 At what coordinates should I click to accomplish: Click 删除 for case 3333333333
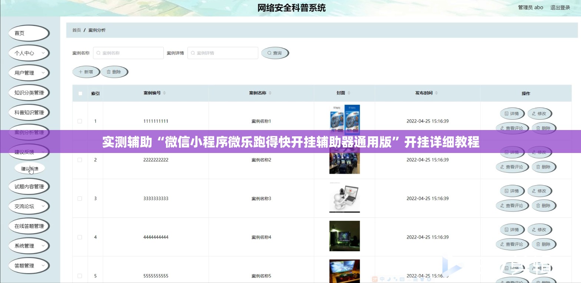544,205
